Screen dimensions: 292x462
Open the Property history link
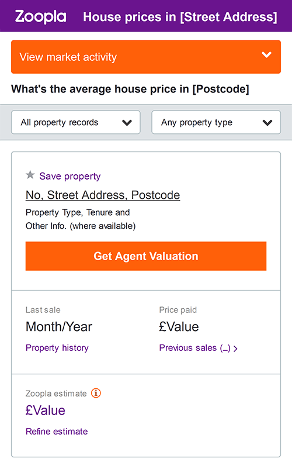pos(57,348)
